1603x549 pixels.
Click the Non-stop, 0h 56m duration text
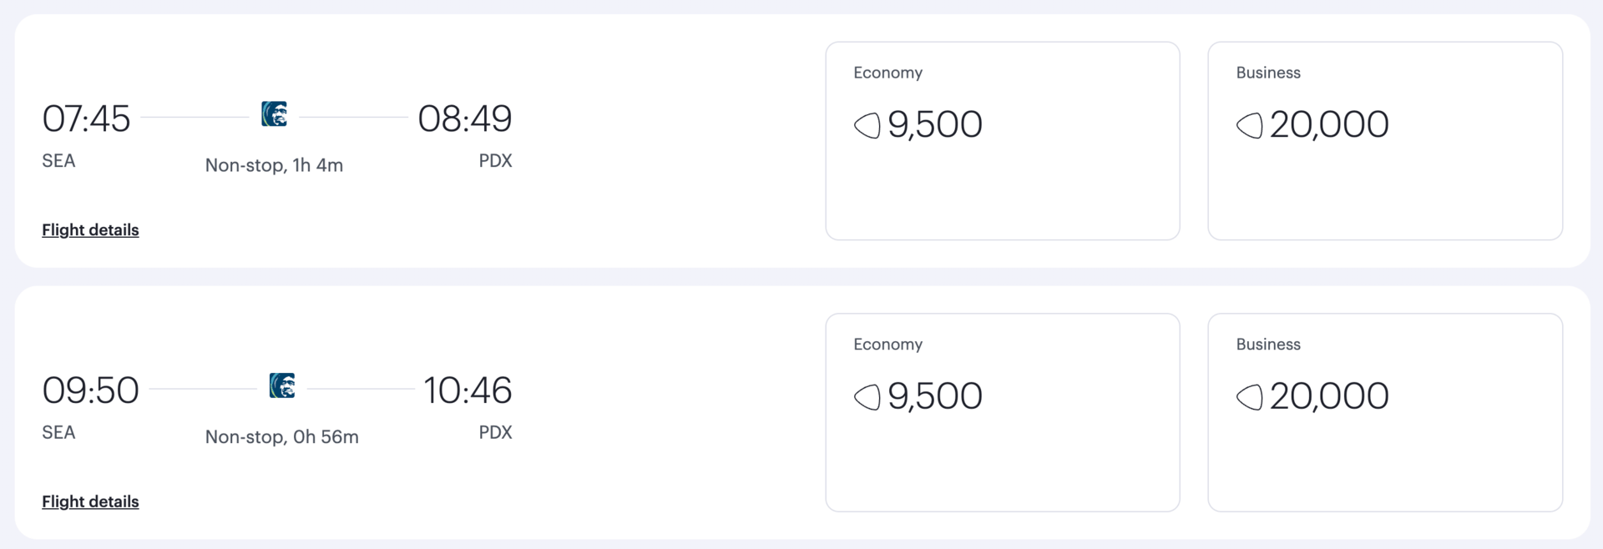pyautogui.click(x=281, y=436)
